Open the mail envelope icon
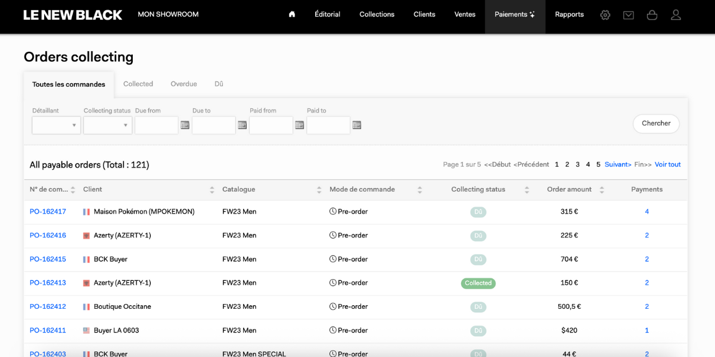 pos(629,15)
